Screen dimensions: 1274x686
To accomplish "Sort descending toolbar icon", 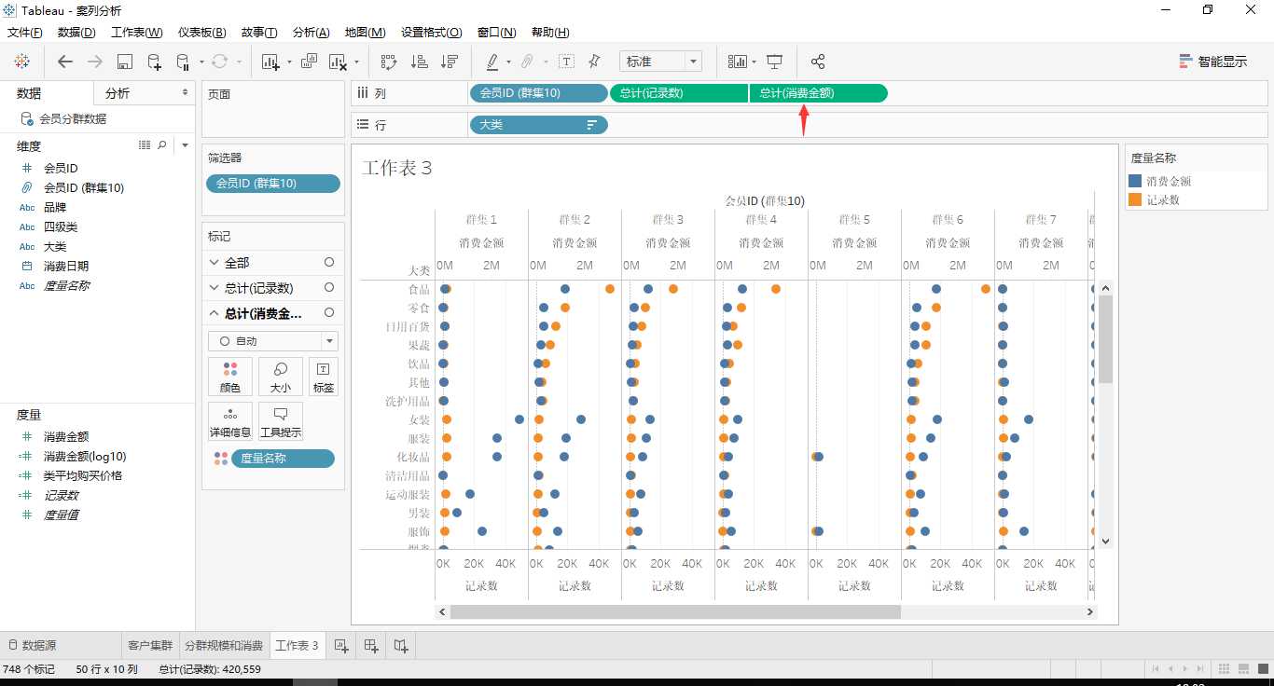I will pos(450,62).
